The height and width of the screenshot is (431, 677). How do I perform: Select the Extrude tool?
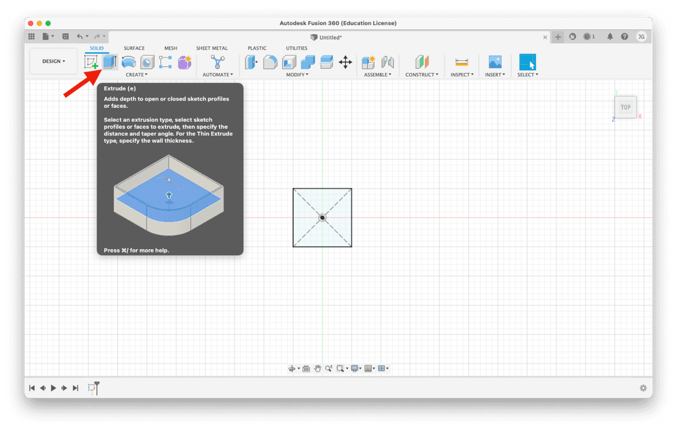click(x=109, y=62)
